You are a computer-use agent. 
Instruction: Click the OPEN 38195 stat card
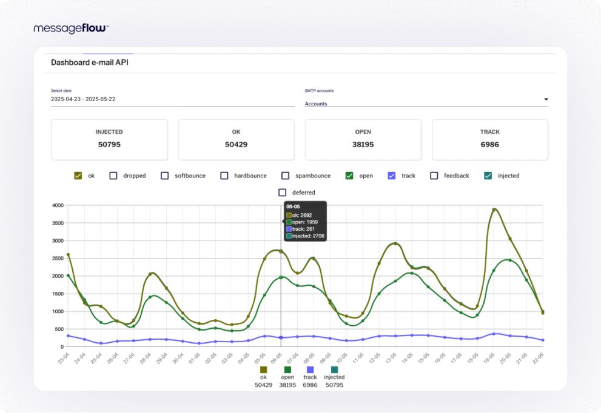363,139
